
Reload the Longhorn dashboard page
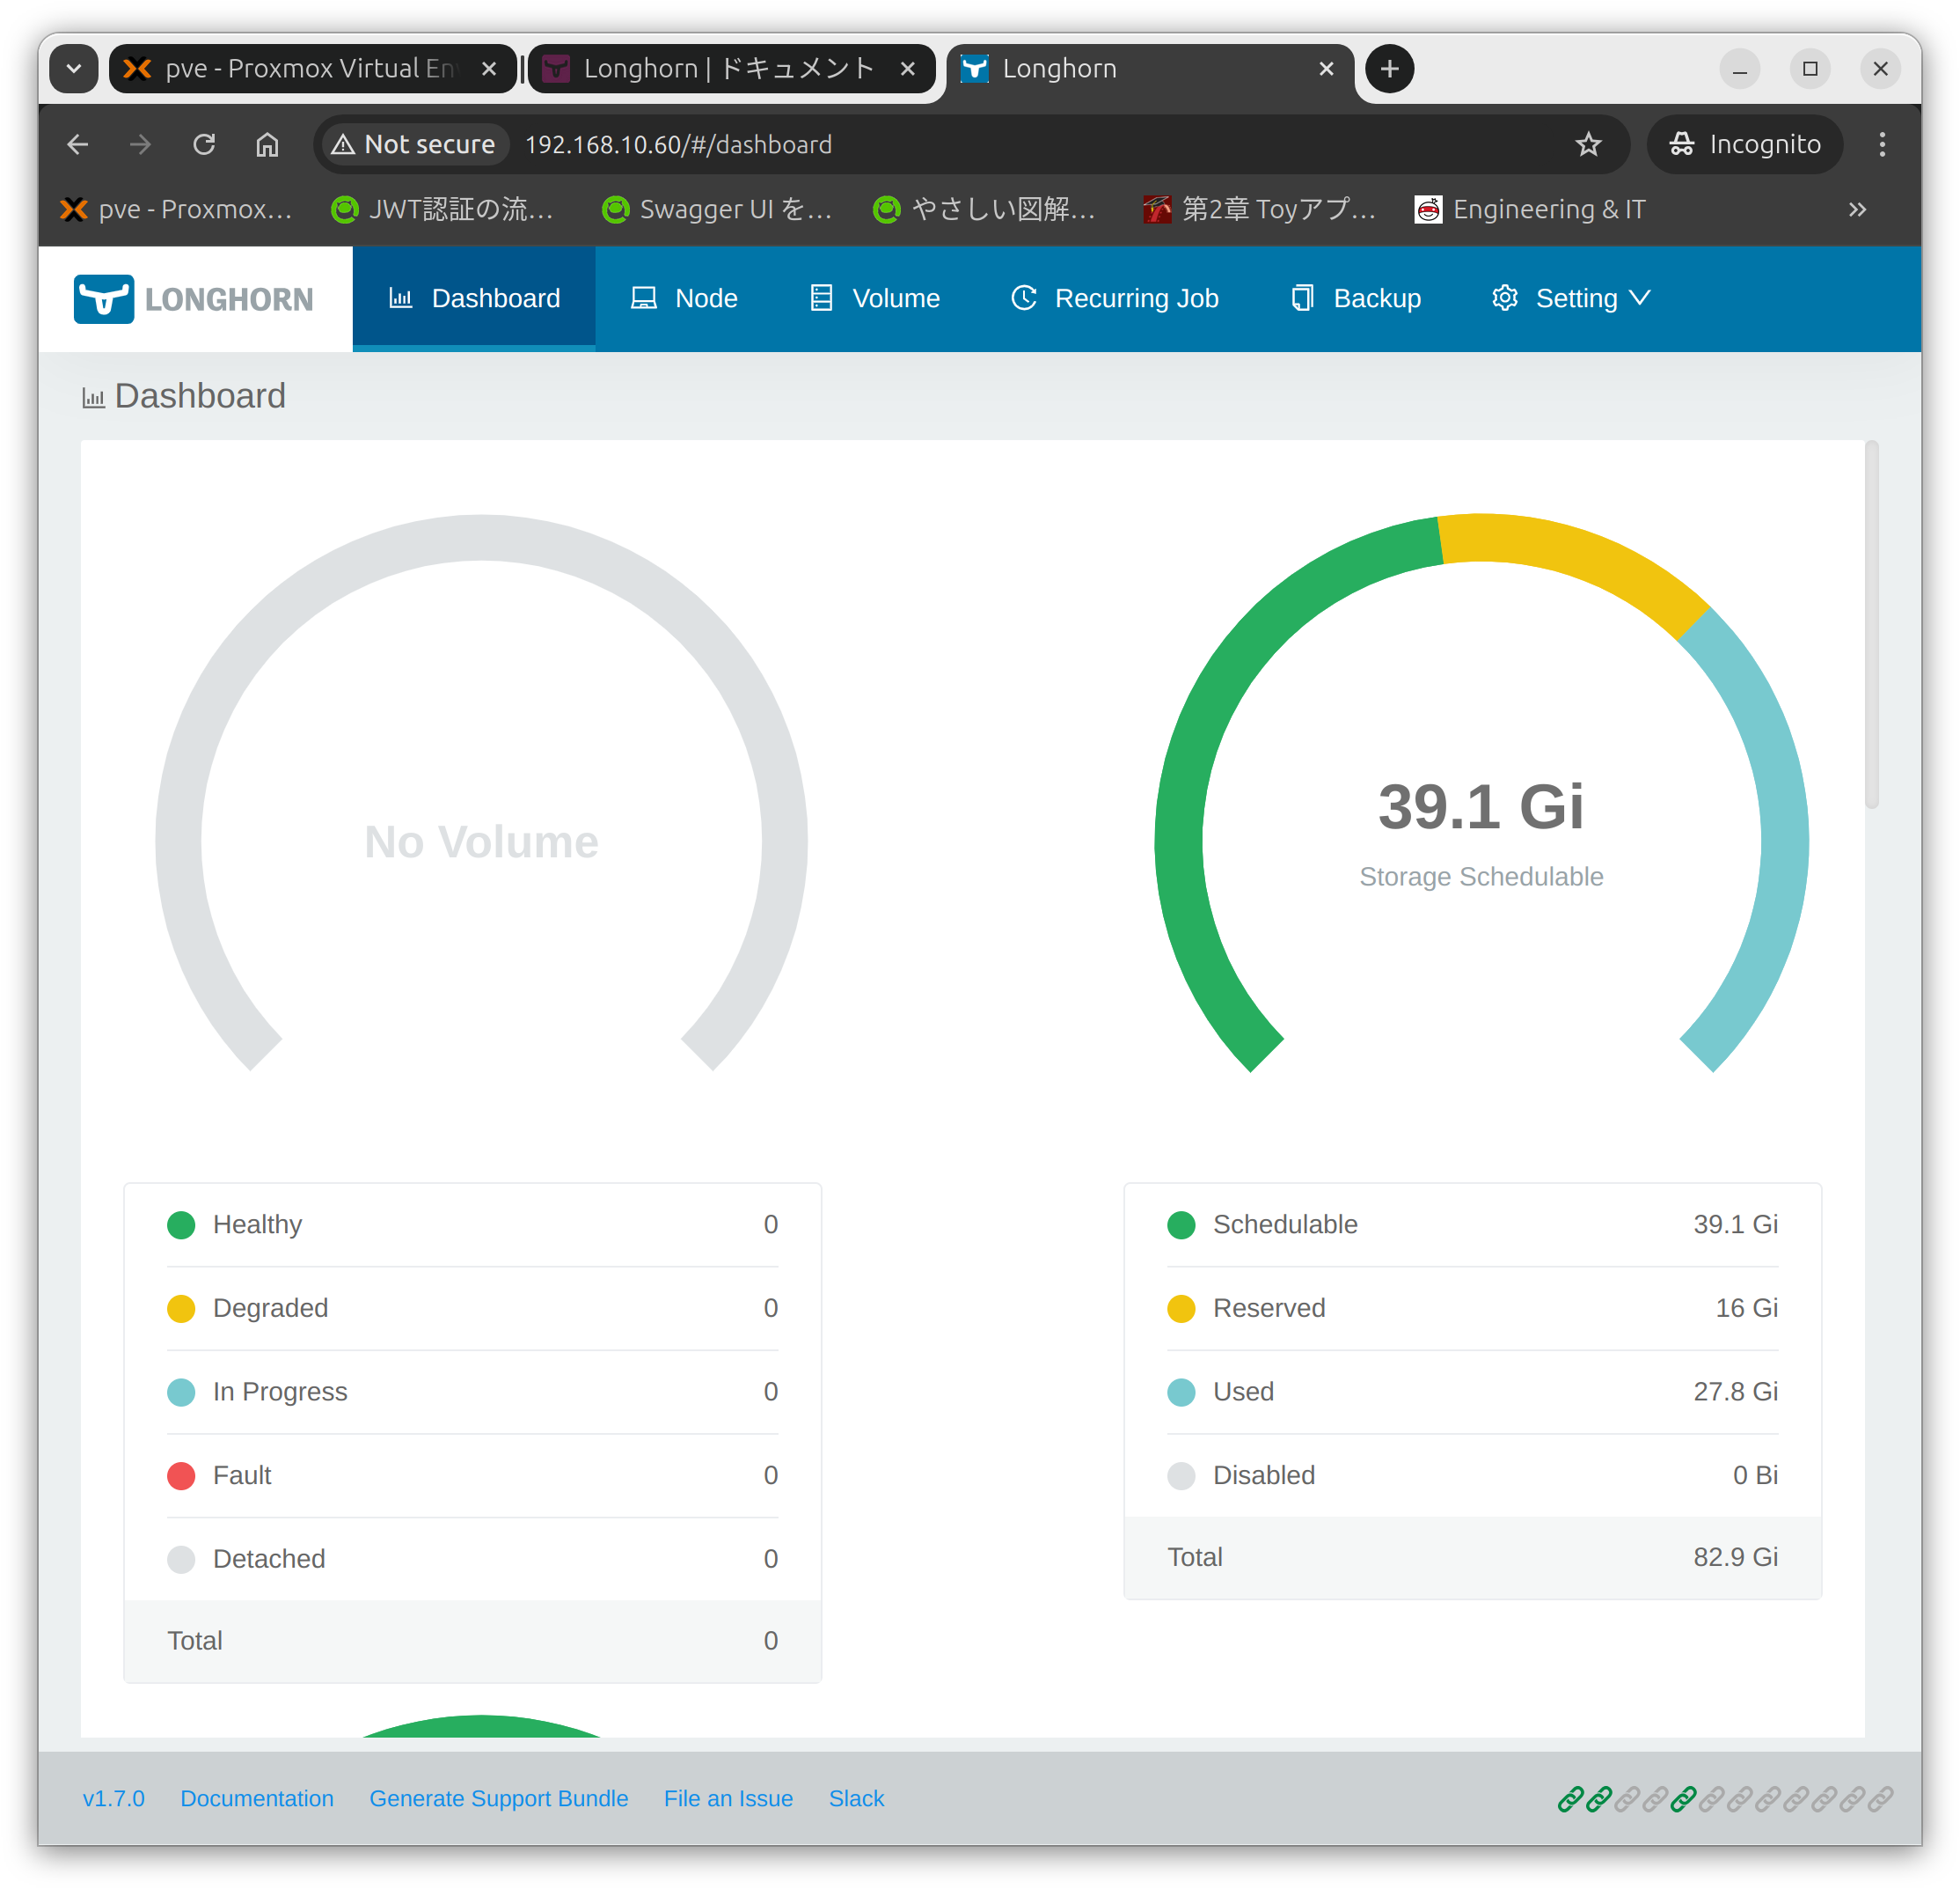click(x=204, y=145)
